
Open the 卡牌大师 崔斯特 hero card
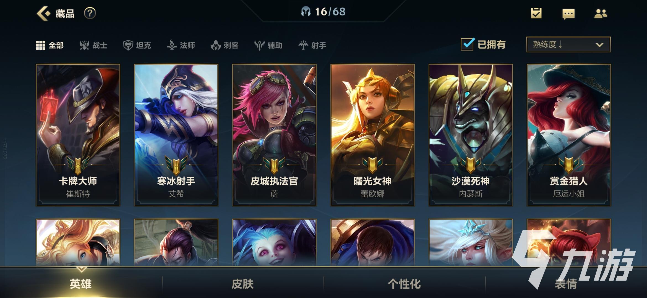(x=78, y=135)
